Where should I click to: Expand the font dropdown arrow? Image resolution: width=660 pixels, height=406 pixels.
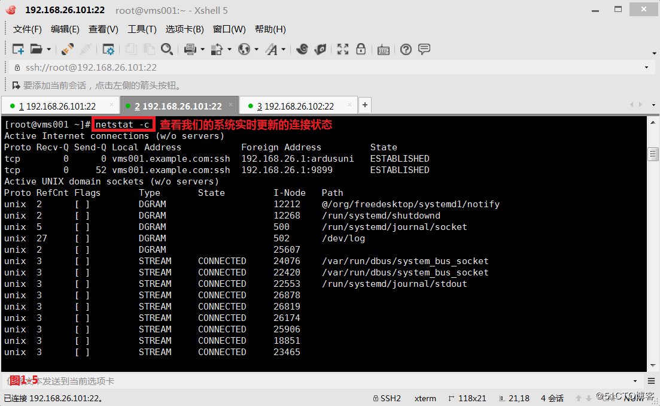point(283,50)
